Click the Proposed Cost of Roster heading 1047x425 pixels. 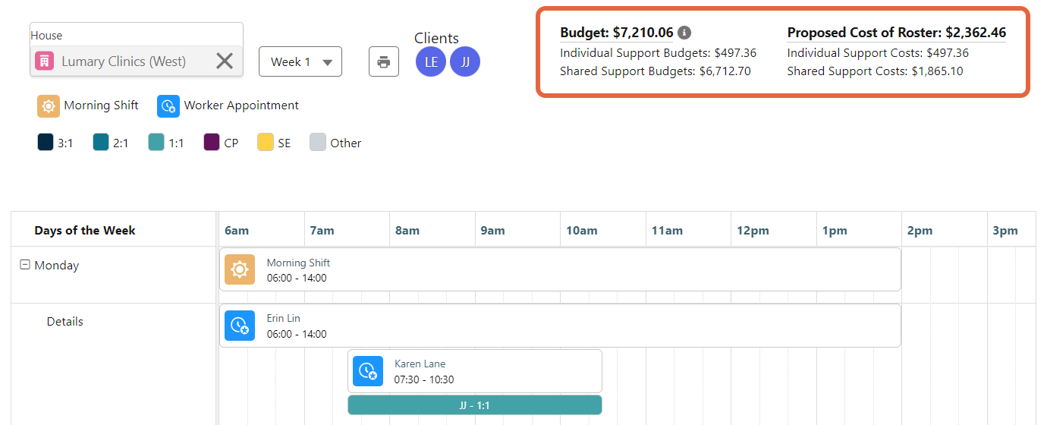point(896,33)
